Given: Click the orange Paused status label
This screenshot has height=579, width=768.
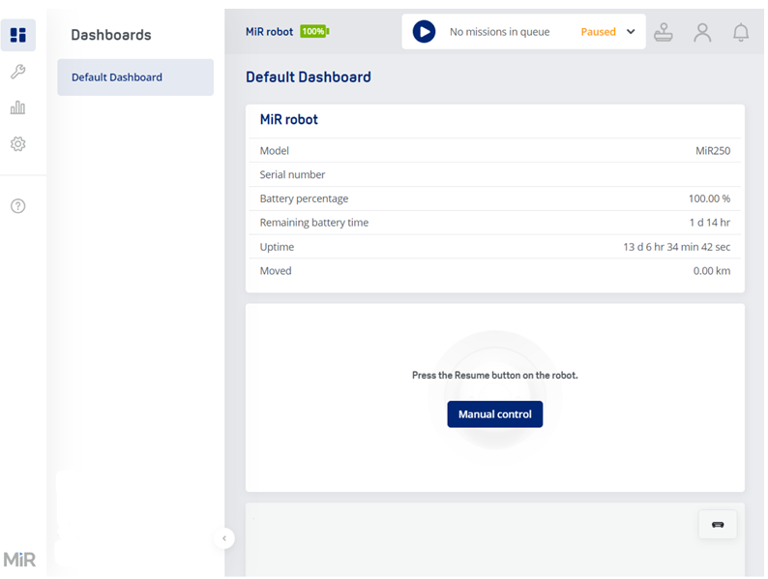Looking at the screenshot, I should 598,32.
